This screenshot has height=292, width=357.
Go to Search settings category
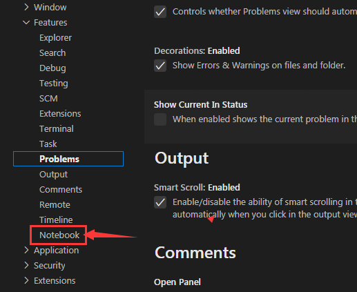52,53
